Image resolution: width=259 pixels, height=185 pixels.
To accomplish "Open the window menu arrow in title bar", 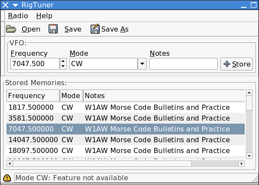I will 15,5.
